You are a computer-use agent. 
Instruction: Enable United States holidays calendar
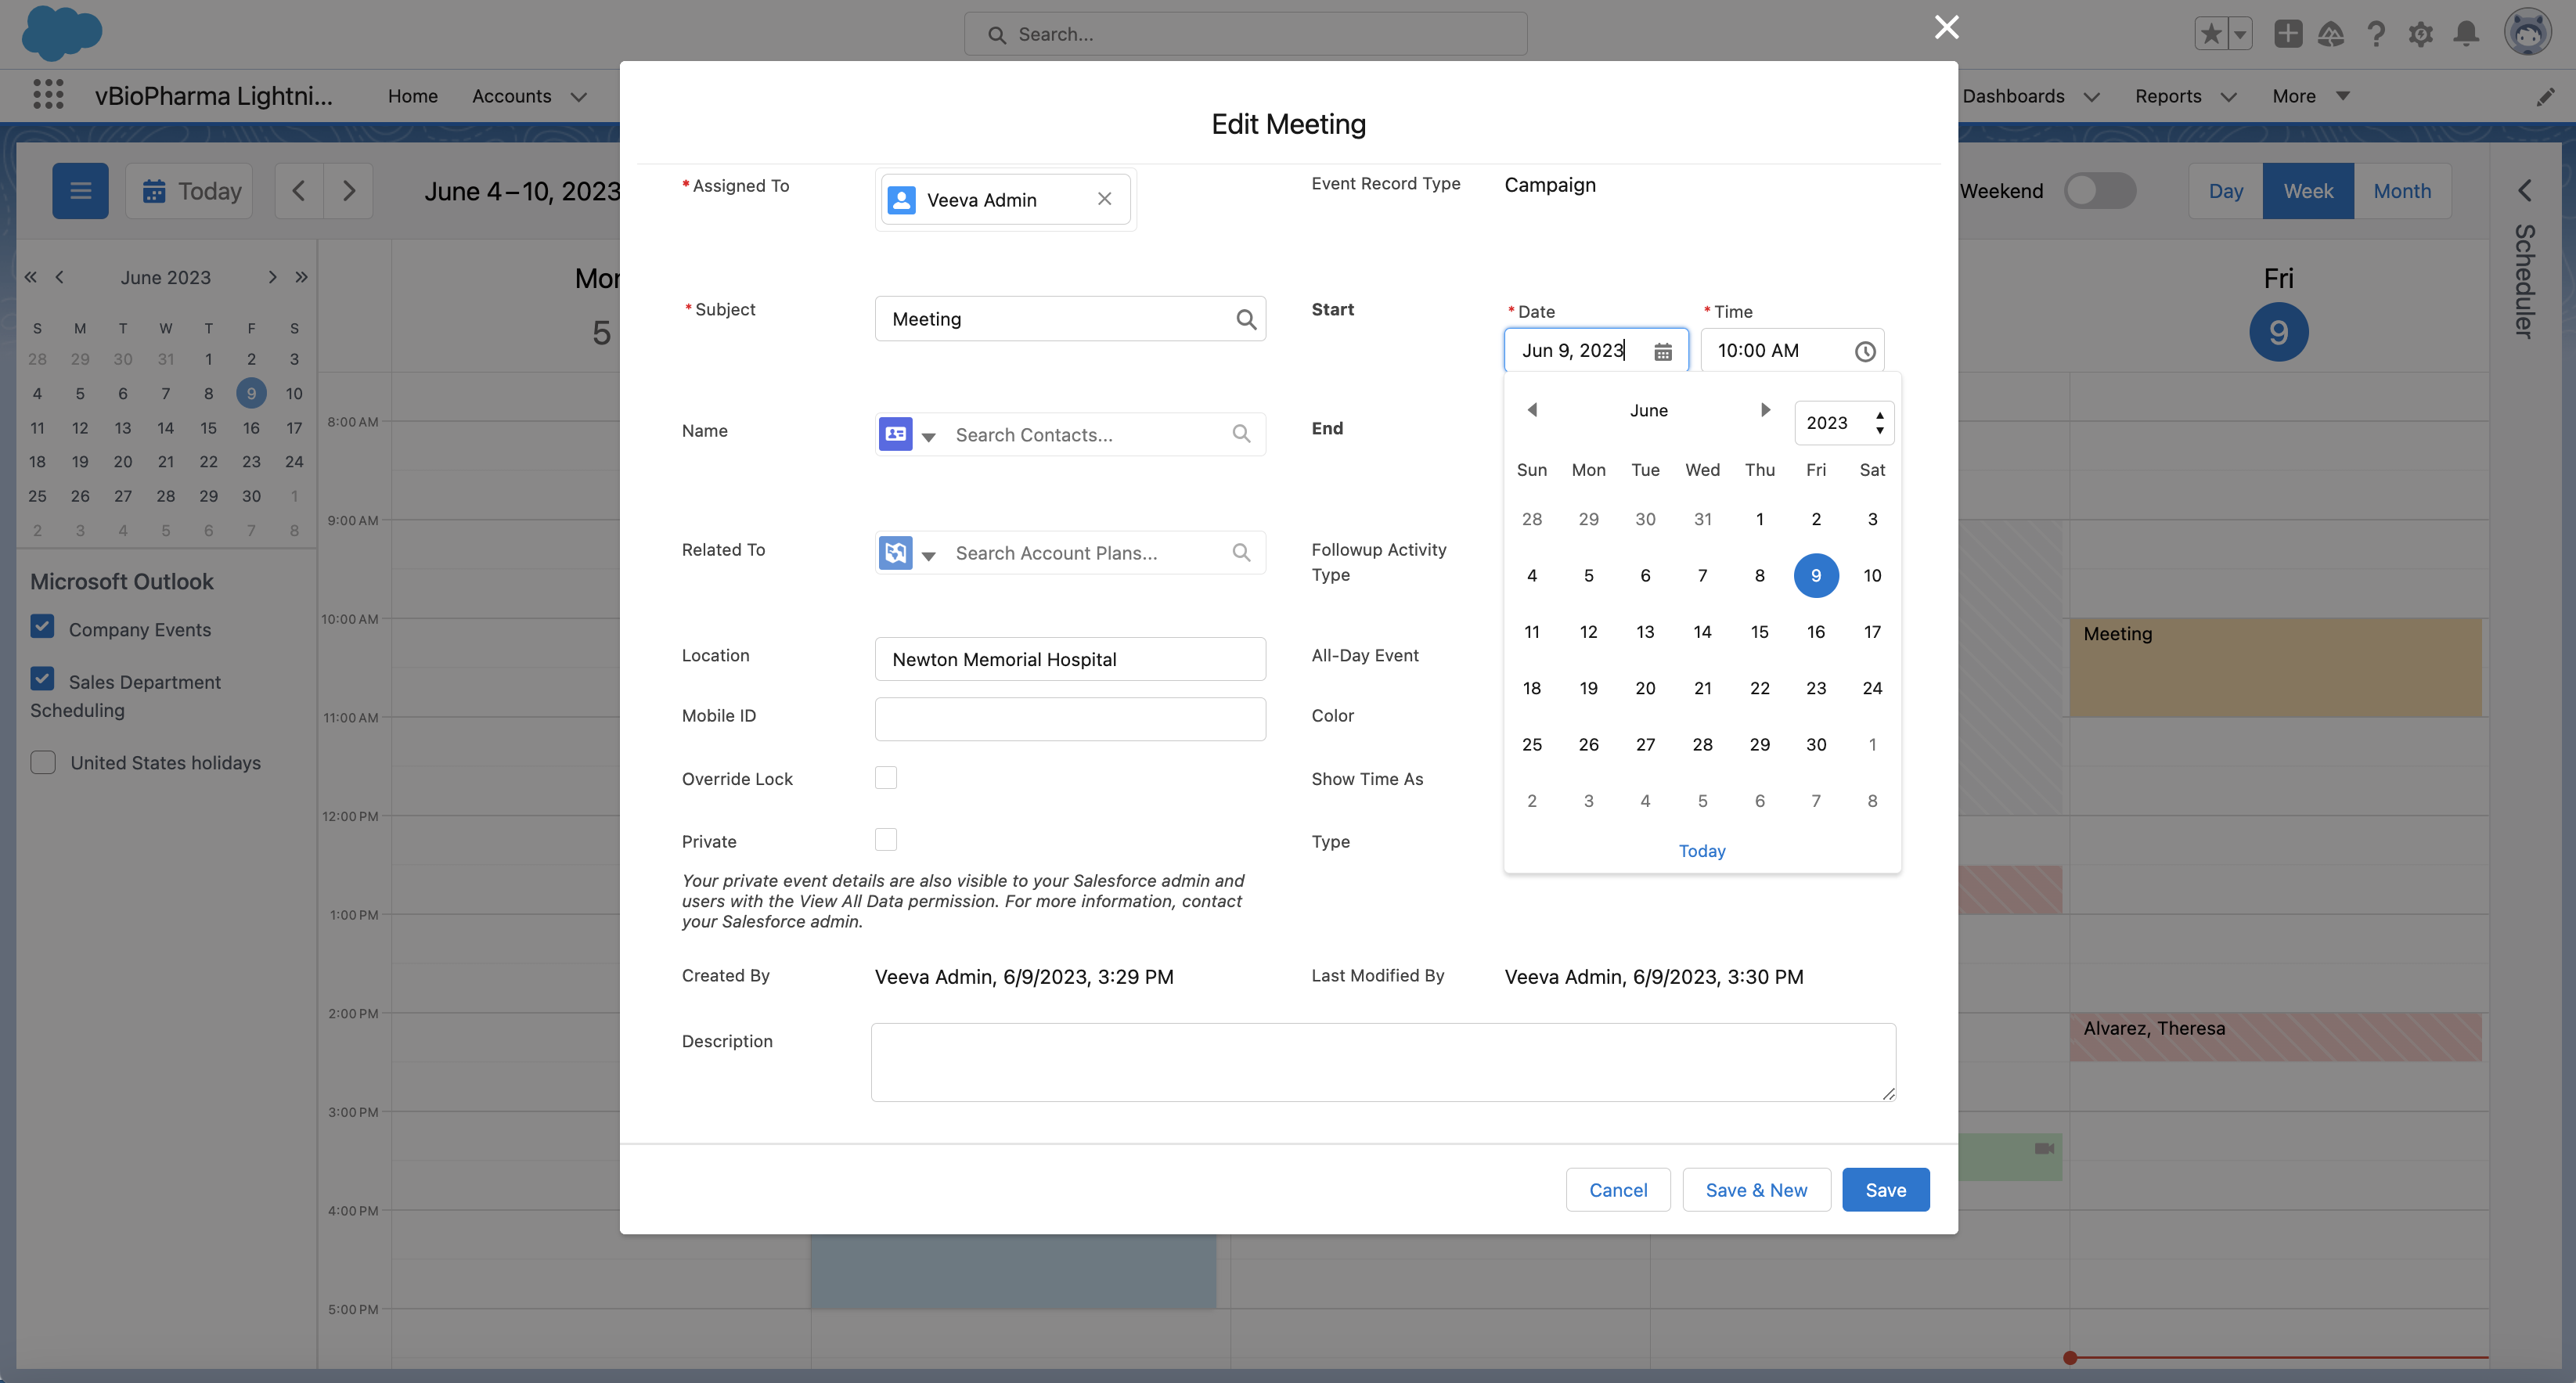pos(43,762)
